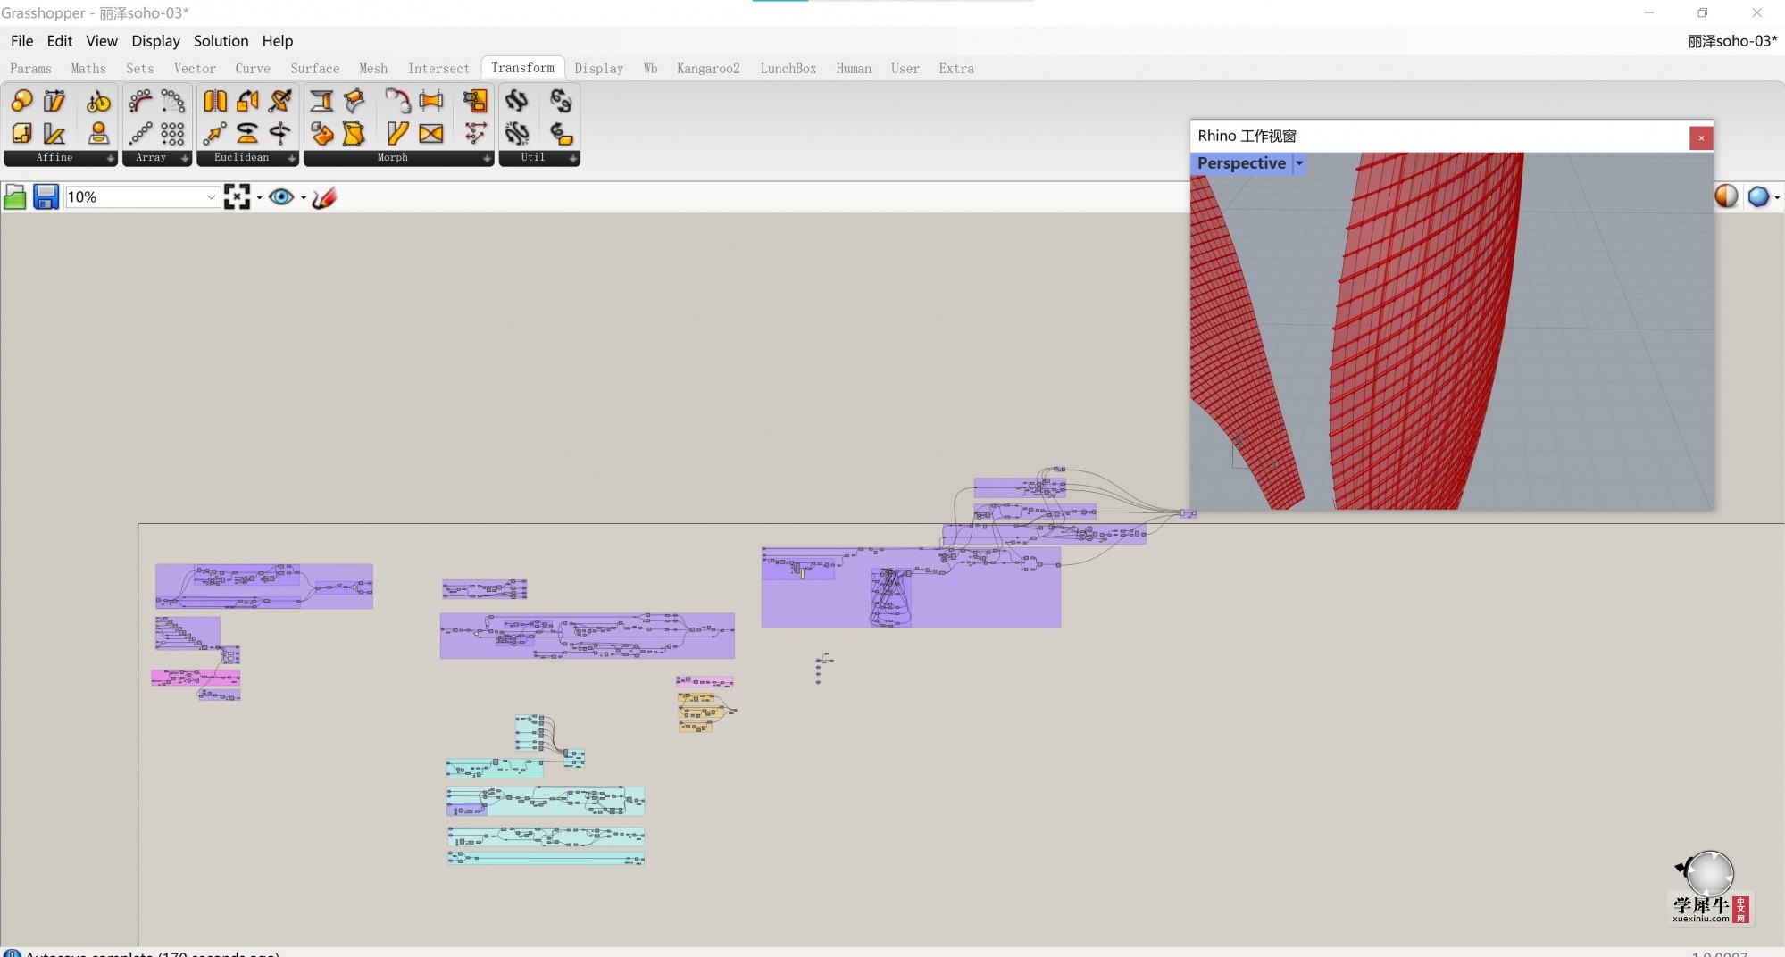The height and width of the screenshot is (957, 1785).
Task: Select the Bend Deform arm icon
Action: 397,101
